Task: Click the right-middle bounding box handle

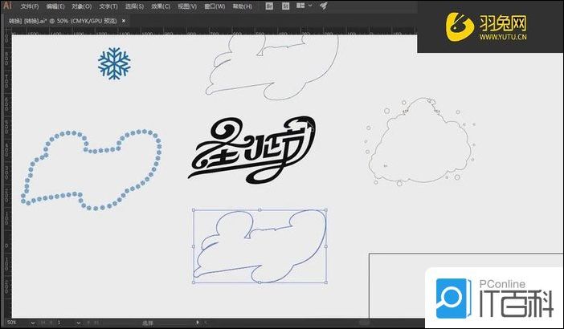Action: coord(326,246)
